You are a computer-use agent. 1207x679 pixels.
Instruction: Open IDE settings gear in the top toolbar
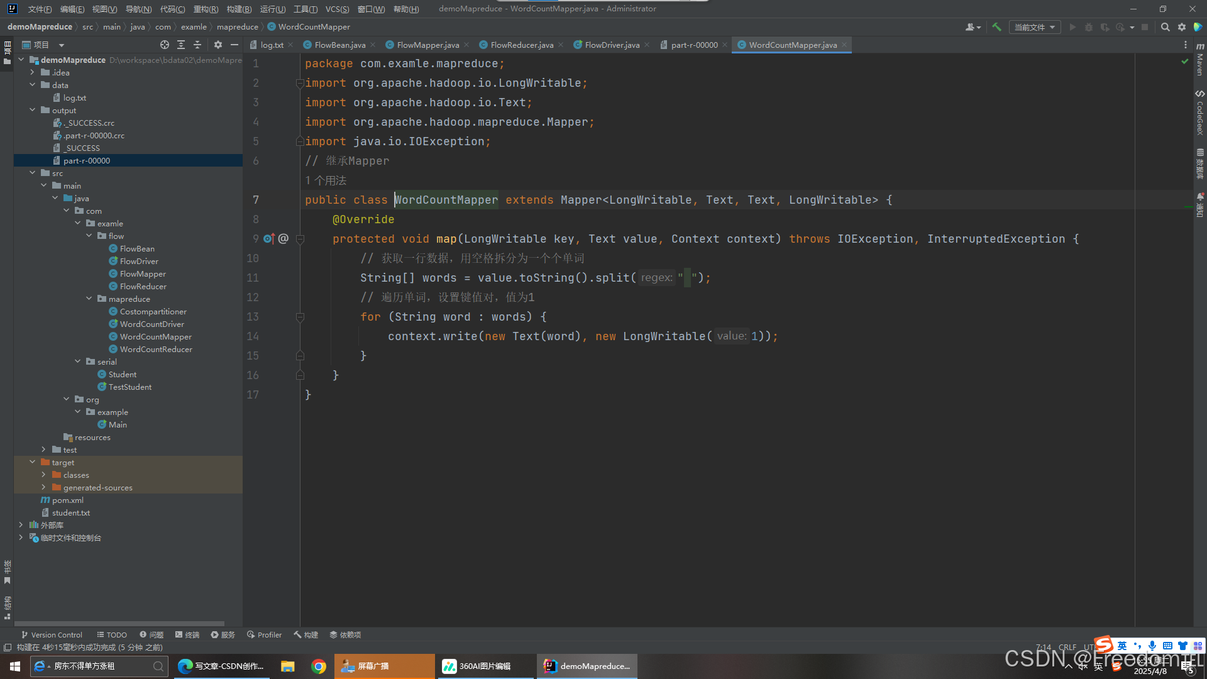[1182, 27]
